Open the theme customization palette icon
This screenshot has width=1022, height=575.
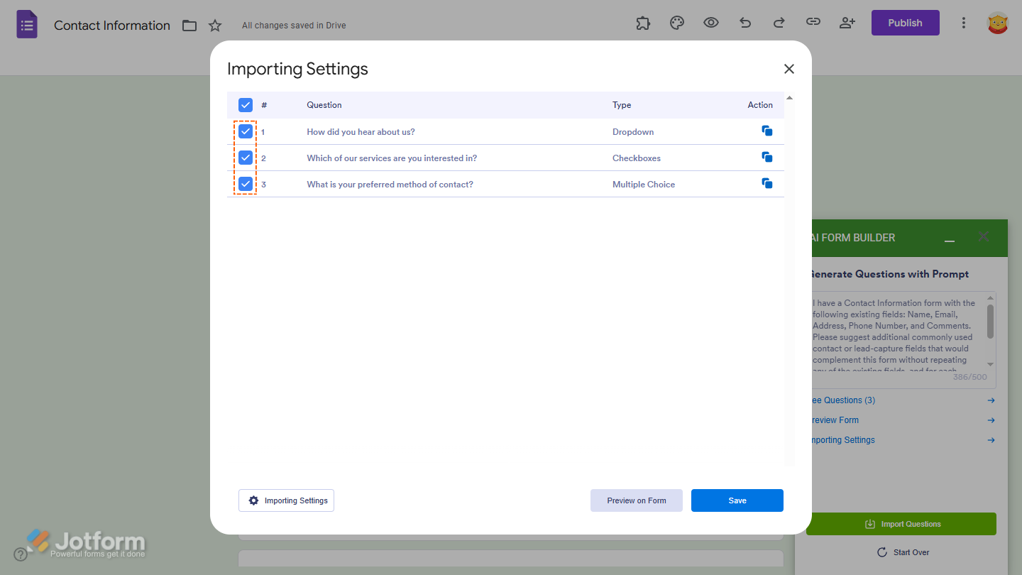pos(676,23)
